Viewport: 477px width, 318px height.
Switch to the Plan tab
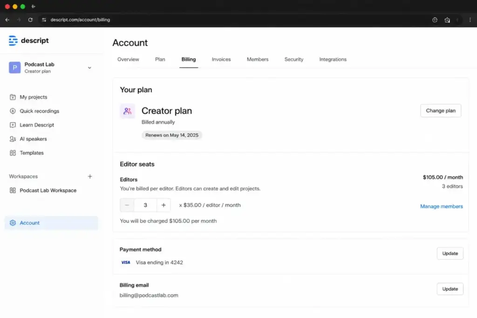coord(160,59)
